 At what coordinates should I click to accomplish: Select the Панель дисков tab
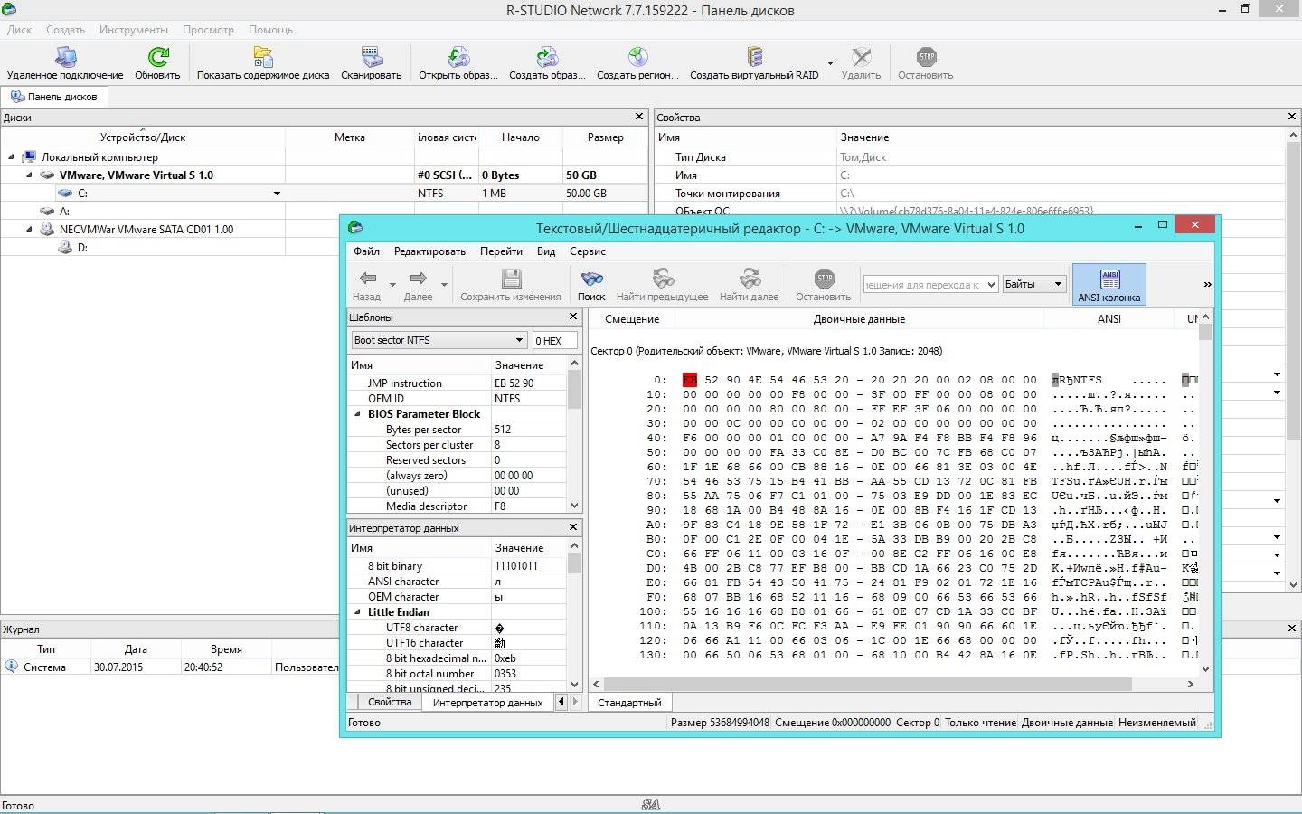coord(54,97)
